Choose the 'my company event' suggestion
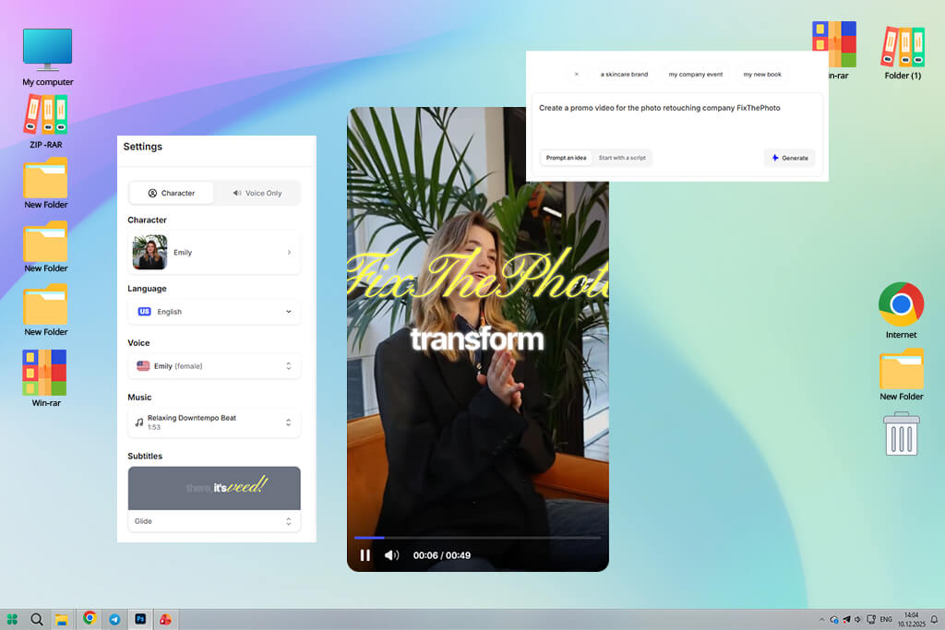This screenshot has width=945, height=630. click(x=696, y=75)
